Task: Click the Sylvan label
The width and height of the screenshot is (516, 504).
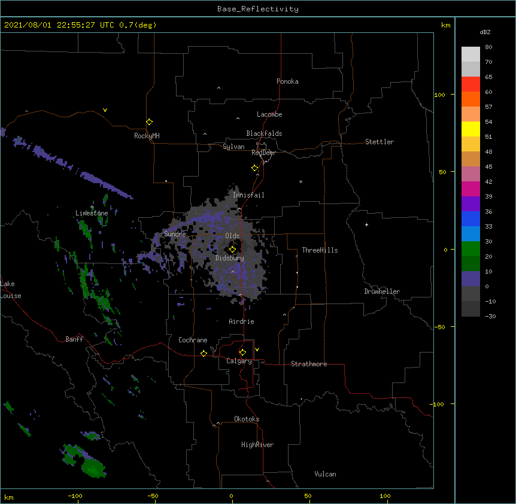Action: coord(233,147)
